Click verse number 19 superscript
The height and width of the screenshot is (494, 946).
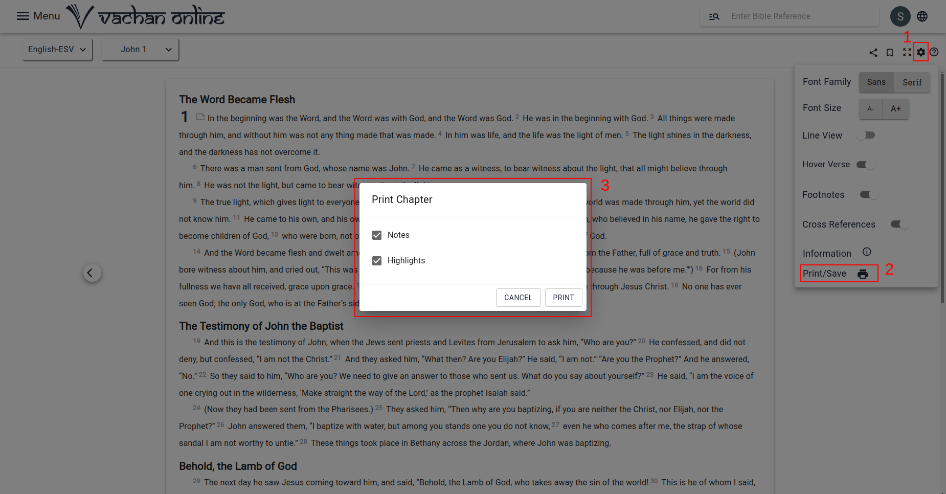point(196,341)
